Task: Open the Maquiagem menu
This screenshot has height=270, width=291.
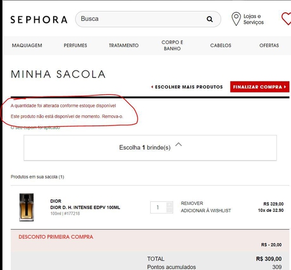Action: [x=27, y=45]
